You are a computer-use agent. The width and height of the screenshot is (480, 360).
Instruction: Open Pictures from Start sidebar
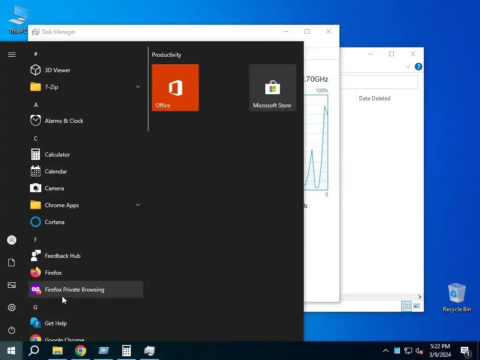pos(12,285)
